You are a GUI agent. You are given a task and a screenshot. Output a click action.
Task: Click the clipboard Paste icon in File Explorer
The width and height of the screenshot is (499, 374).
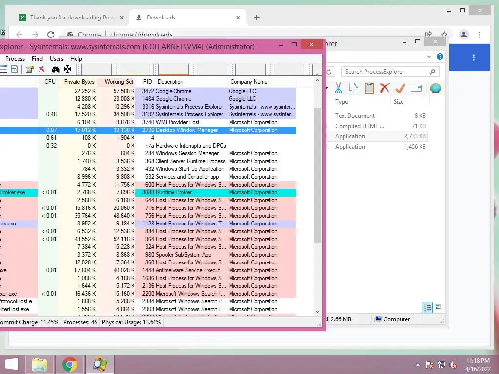coord(369,88)
